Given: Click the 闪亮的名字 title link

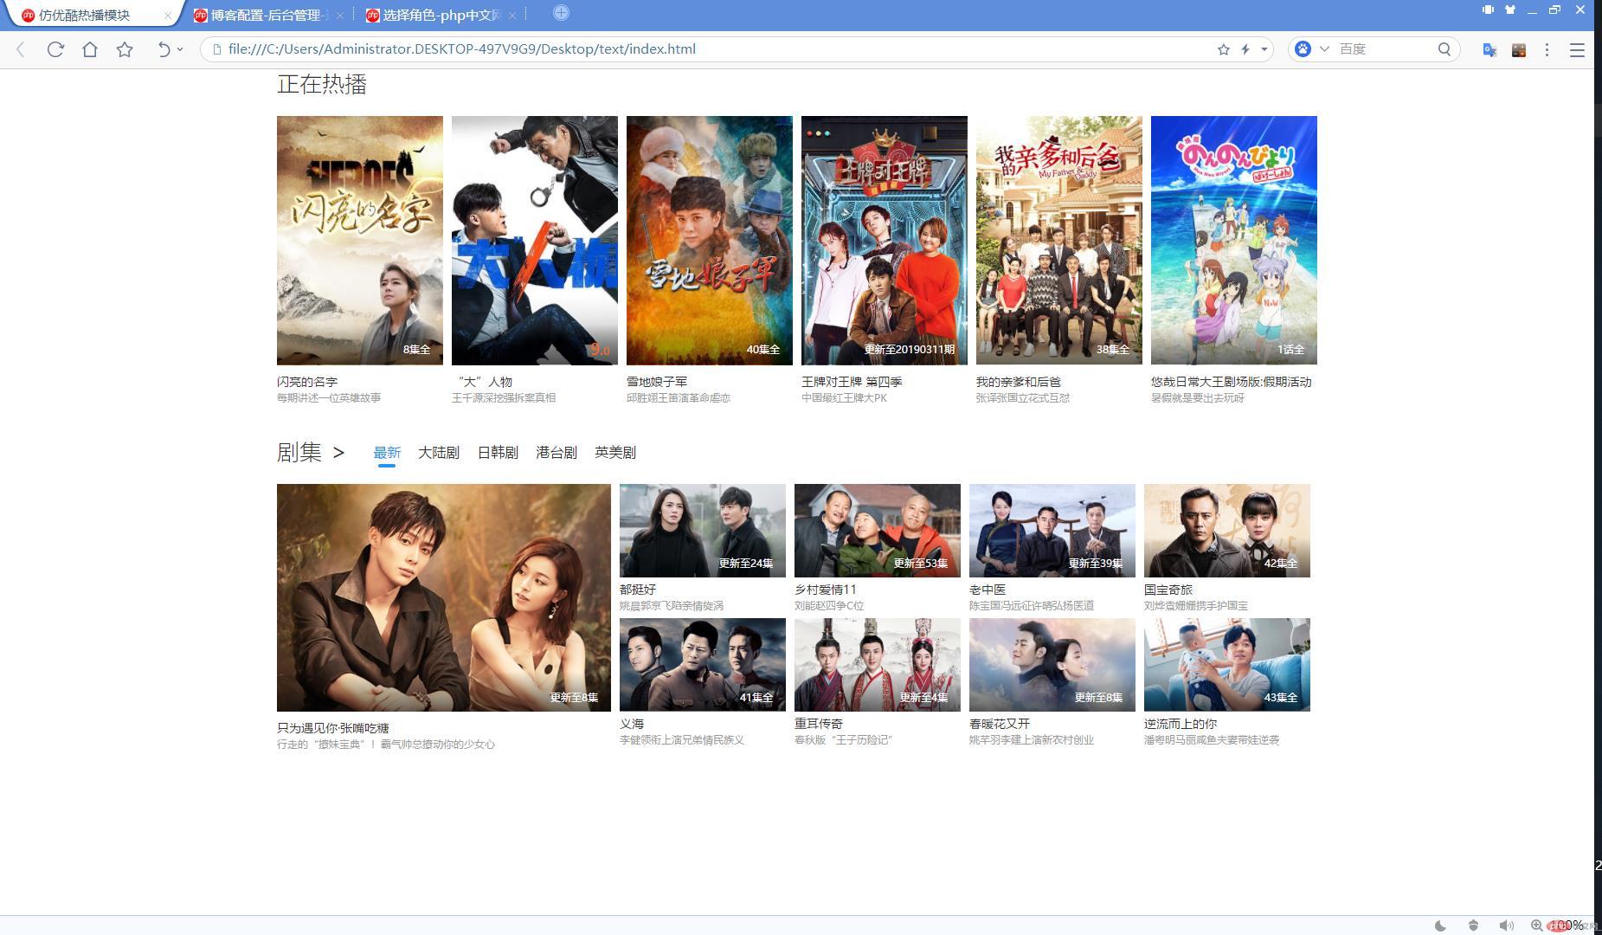Looking at the screenshot, I should [x=307, y=382].
